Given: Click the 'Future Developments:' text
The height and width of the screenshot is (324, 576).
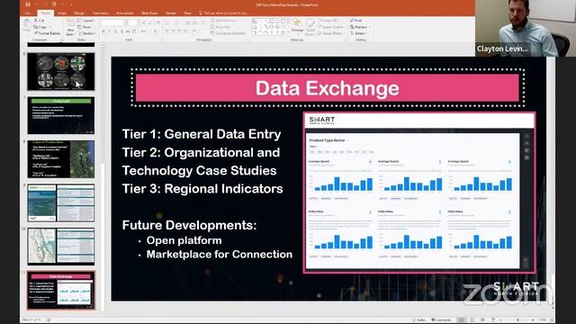Looking at the screenshot, I should [189, 225].
